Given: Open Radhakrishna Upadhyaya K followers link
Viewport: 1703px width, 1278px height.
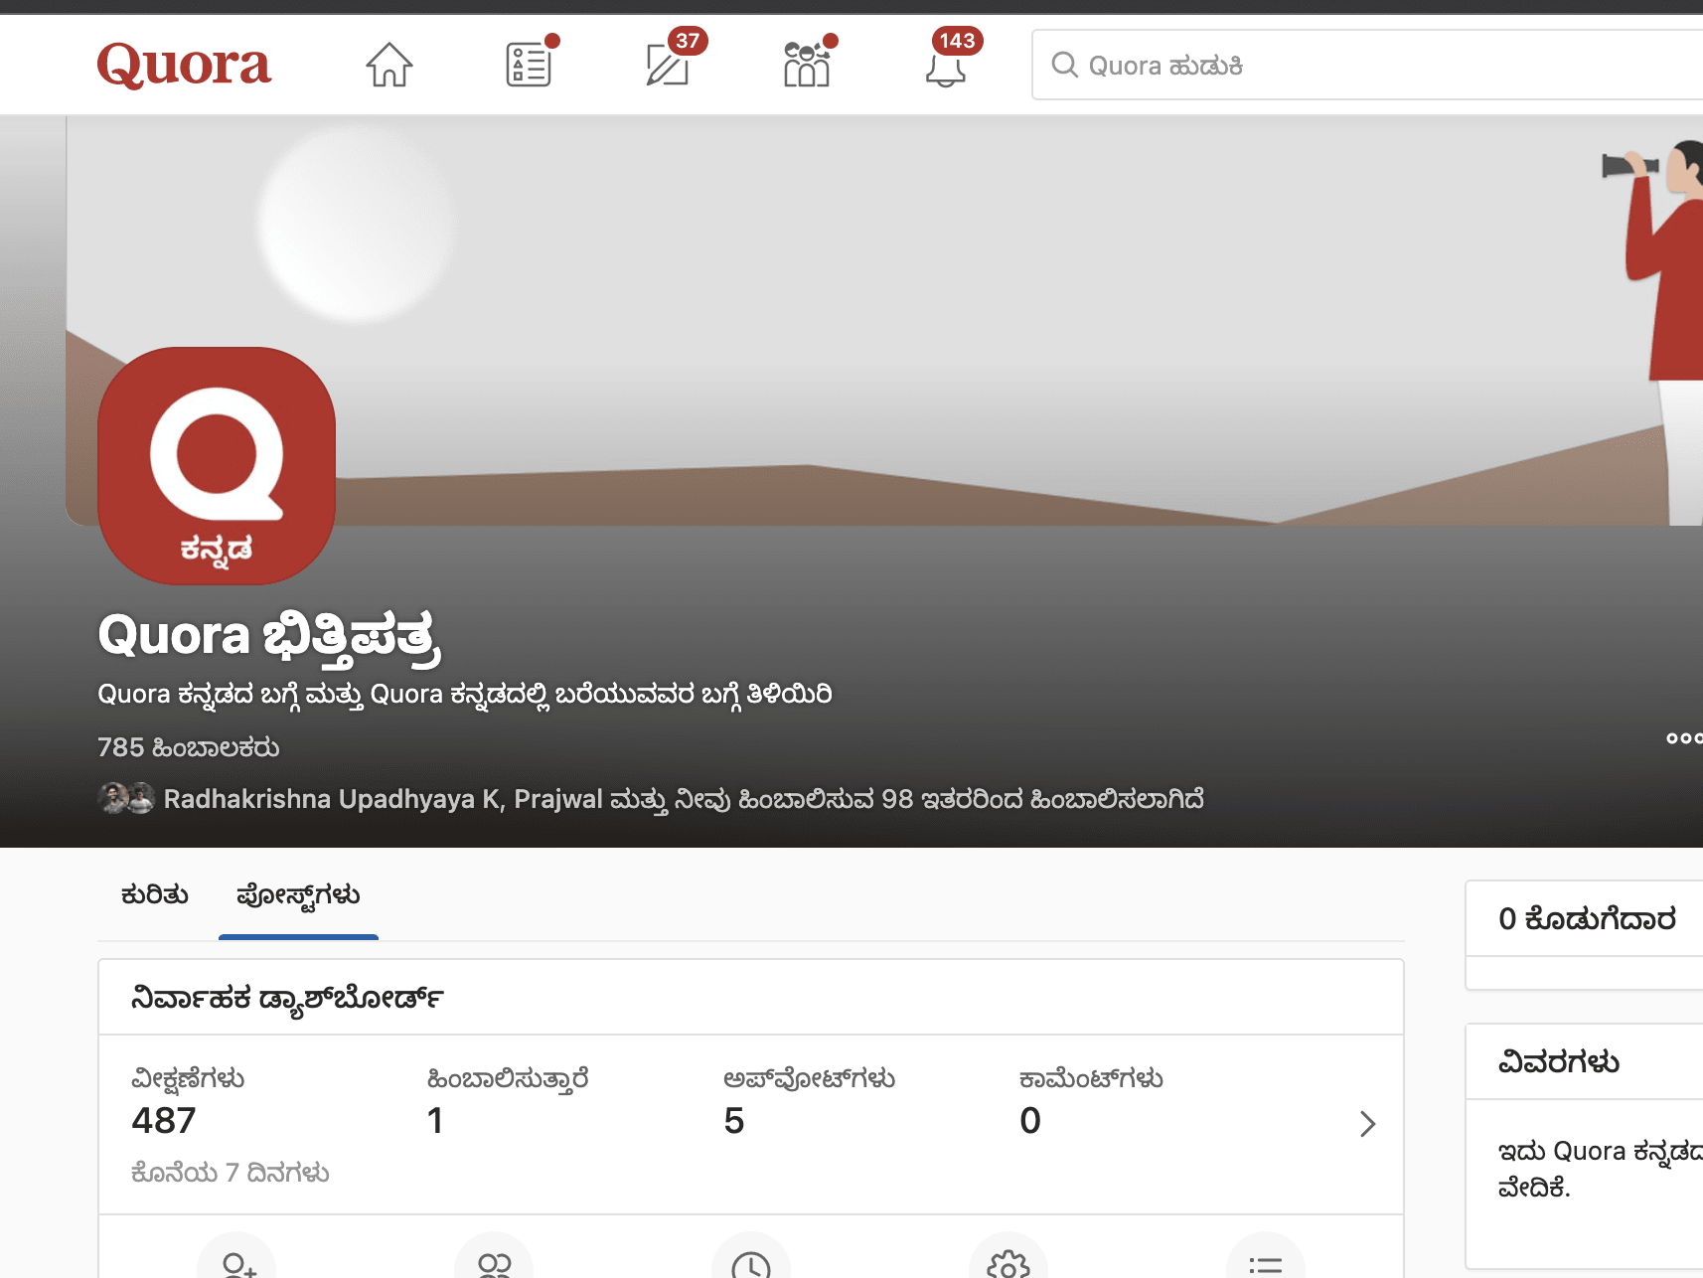Looking at the screenshot, I should pos(332,799).
